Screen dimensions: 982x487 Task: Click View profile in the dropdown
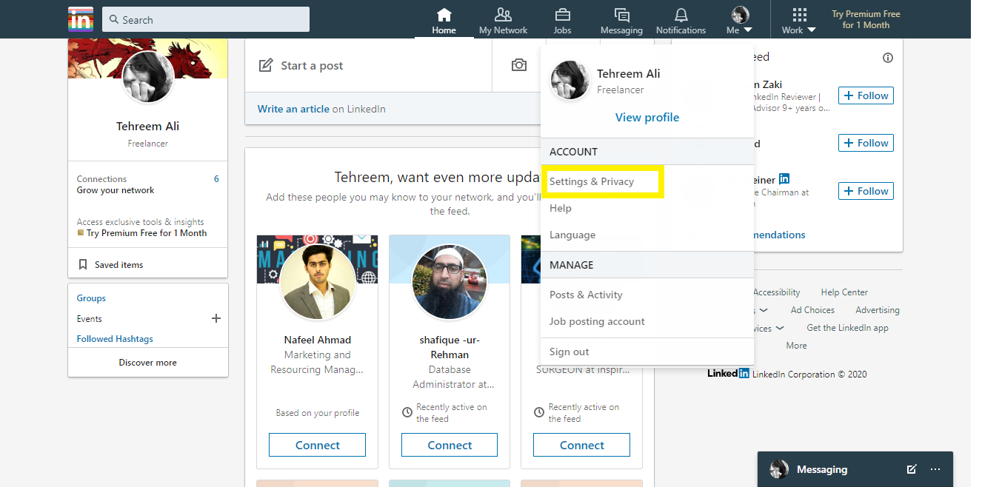click(x=647, y=117)
